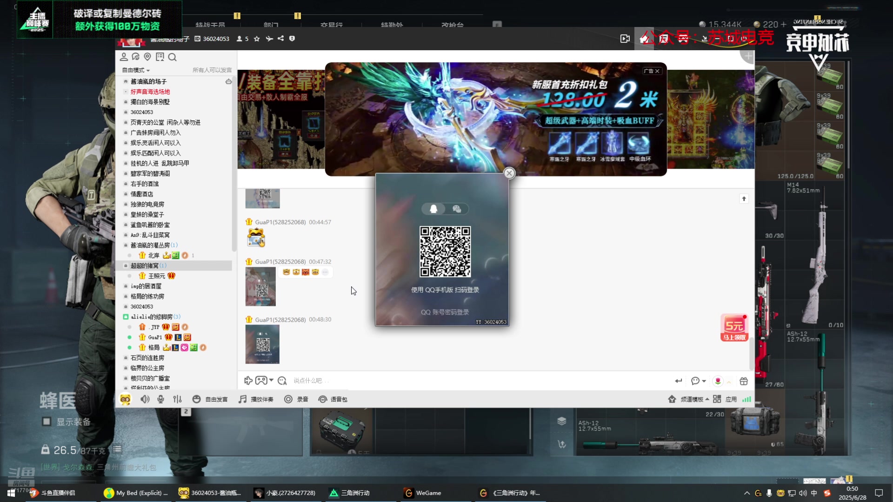Click the send-arrow icon left of gamepad

(248, 381)
